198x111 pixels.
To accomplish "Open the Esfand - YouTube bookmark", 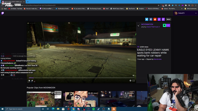I will click(15, 9).
